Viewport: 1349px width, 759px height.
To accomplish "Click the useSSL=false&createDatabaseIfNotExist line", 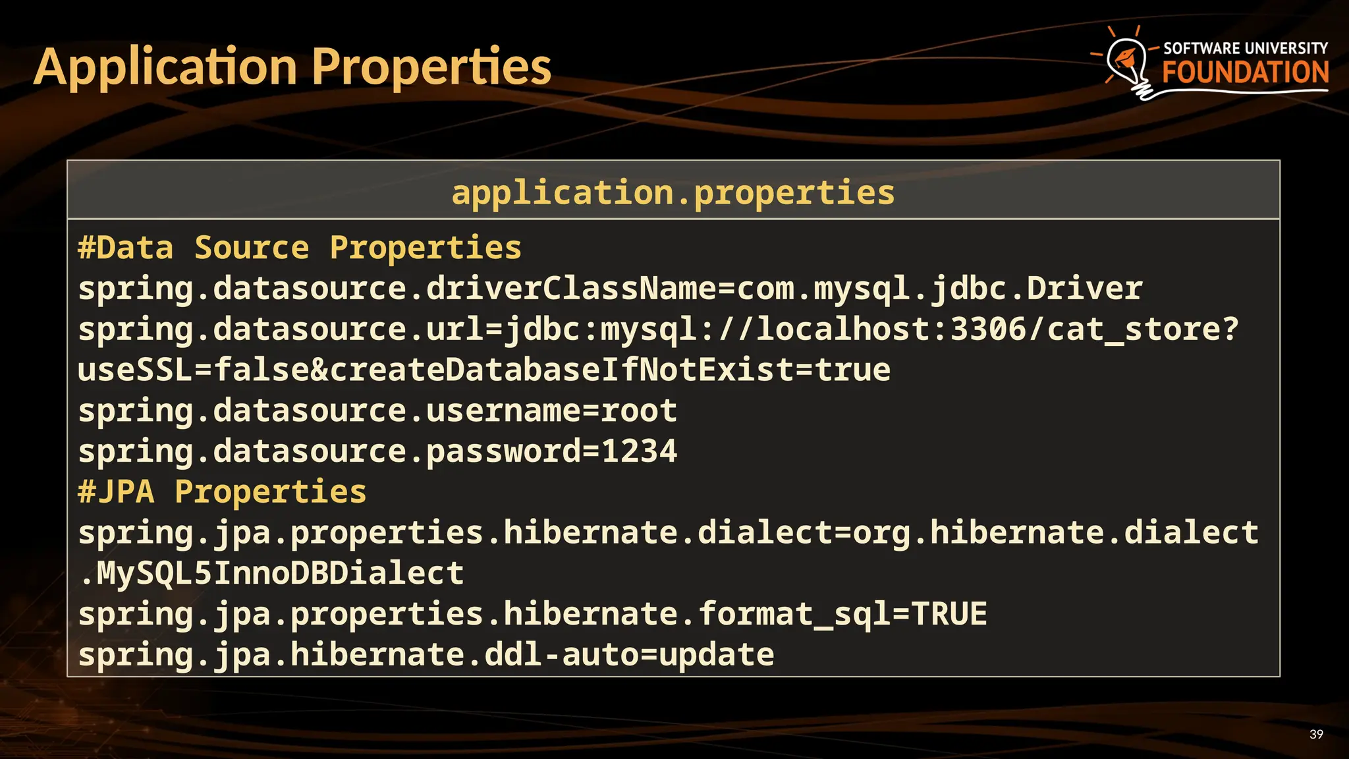I will pos(484,370).
